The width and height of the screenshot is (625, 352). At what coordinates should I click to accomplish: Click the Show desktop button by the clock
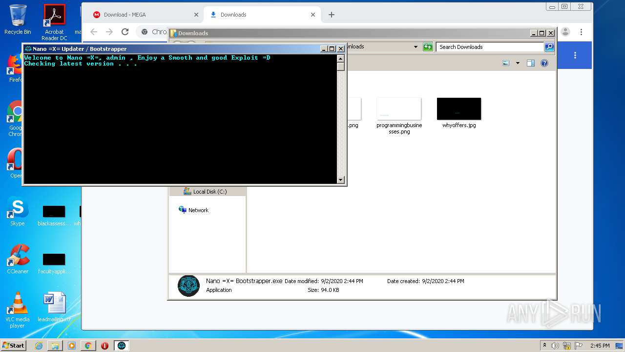click(620, 346)
